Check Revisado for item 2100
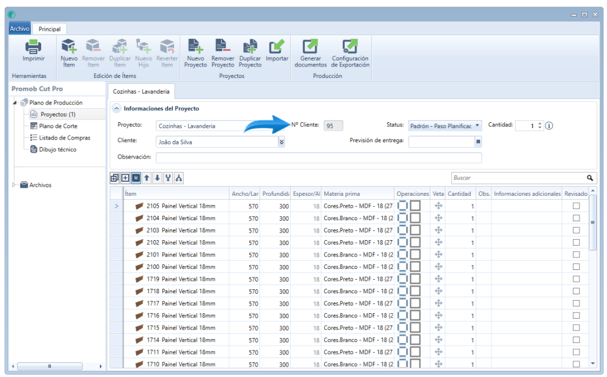This screenshot has height=377, width=607. (x=576, y=267)
